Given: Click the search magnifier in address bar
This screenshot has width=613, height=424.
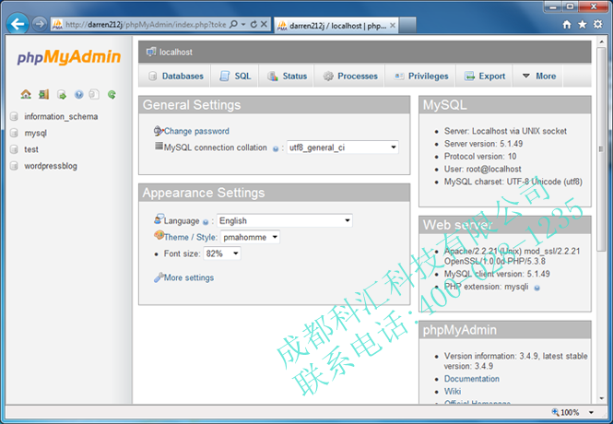Looking at the screenshot, I should tap(233, 24).
